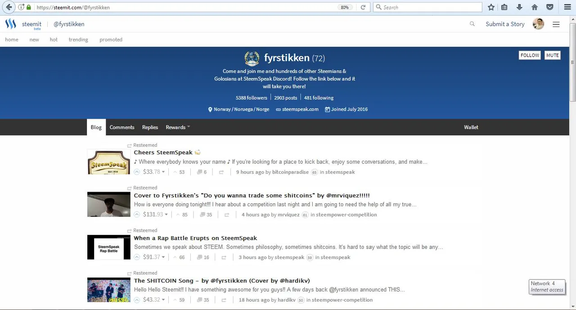Viewport: 576px width, 310px height.
Task: Open the new posts feed
Action: 34,40
